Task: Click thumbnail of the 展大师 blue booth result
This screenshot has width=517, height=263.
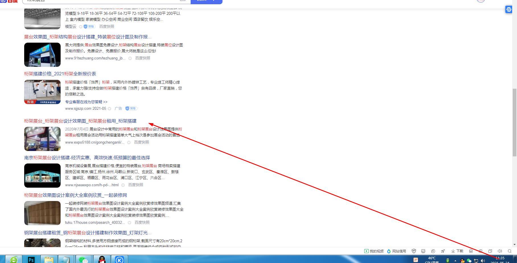Action: pyautogui.click(x=42, y=55)
